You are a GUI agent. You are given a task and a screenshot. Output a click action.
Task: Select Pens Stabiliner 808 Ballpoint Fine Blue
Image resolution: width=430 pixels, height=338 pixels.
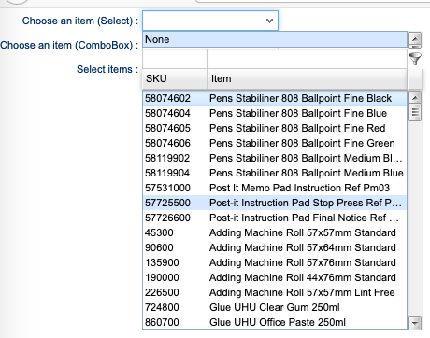click(275, 113)
